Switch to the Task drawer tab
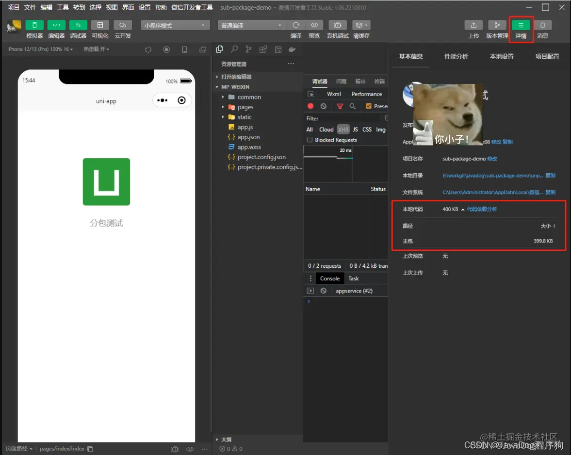This screenshot has height=455, width=571. [x=353, y=278]
